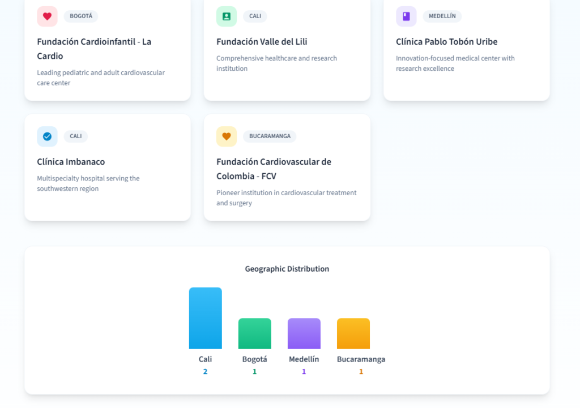Open Fundación Cardiovascular de Colombia - FCV title
Screen dimensions: 580x408
pyautogui.click(x=274, y=169)
